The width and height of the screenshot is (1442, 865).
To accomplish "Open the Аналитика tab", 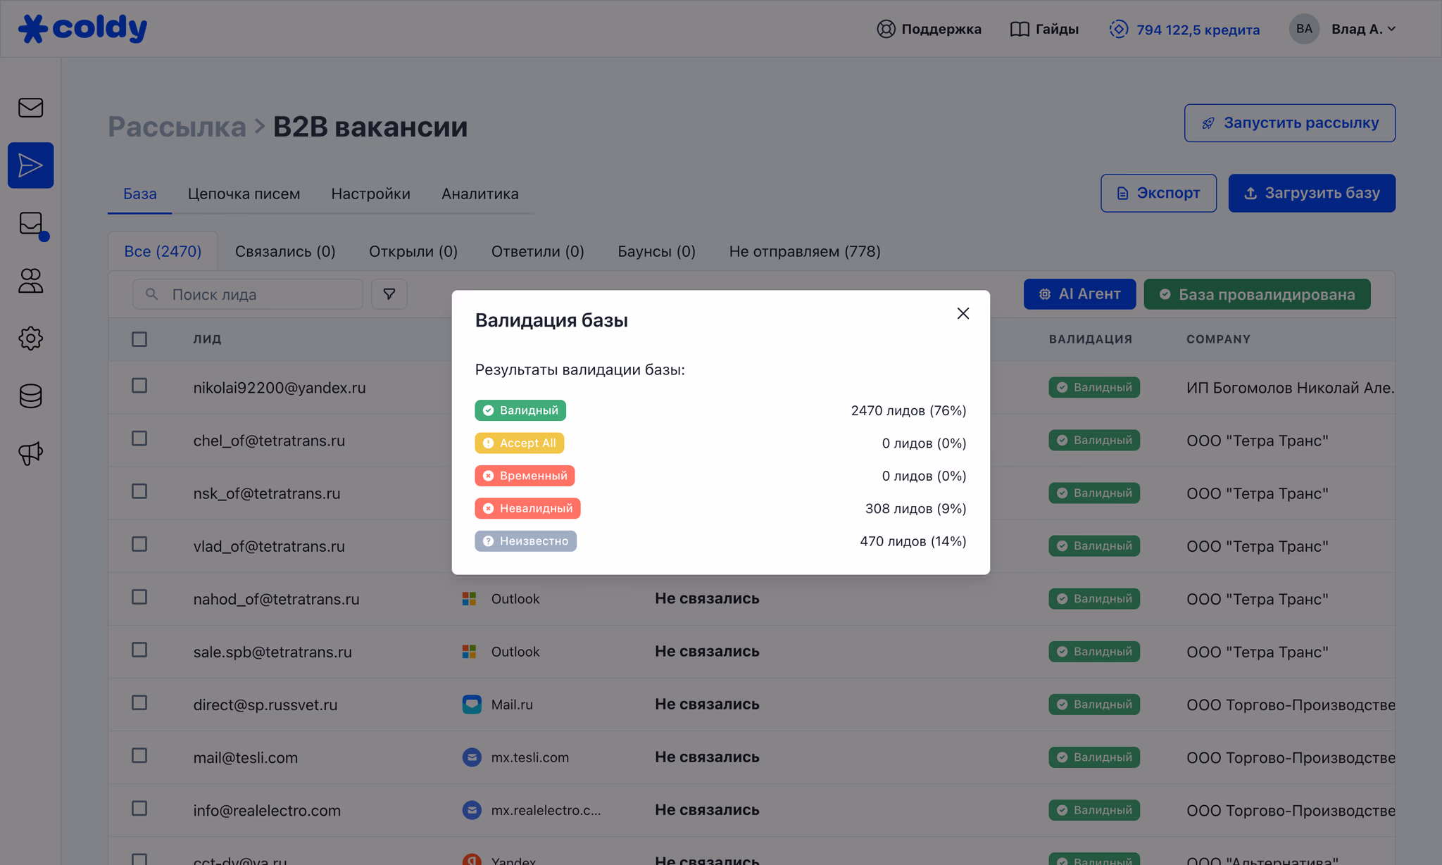I will [479, 194].
